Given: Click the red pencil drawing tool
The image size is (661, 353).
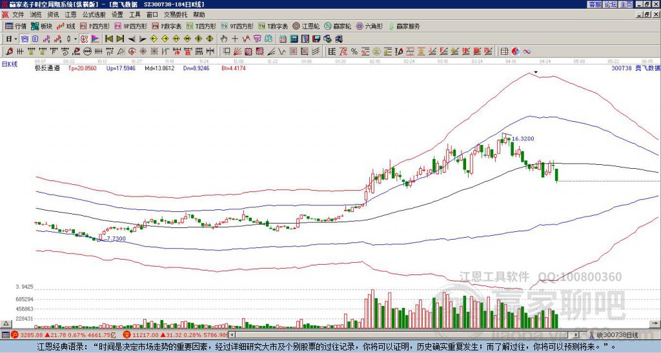Looking at the screenshot, I should [8, 52].
